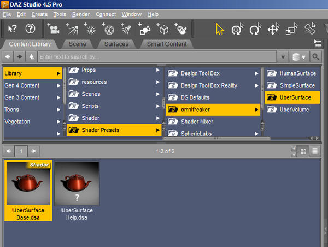The image size is (328, 247).
Task: Expand the Toons category arrow
Action: point(58,110)
